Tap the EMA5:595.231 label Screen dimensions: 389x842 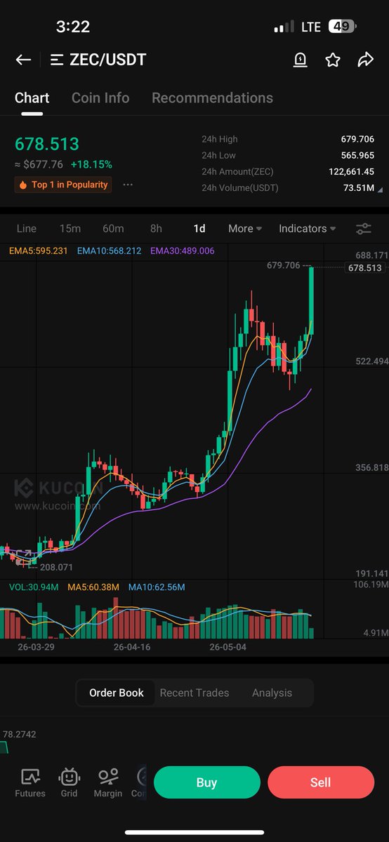tap(39, 250)
